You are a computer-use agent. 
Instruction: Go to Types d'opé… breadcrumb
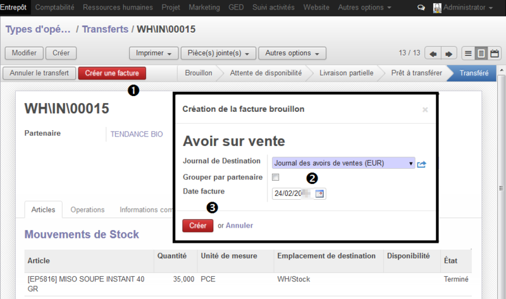[38, 29]
